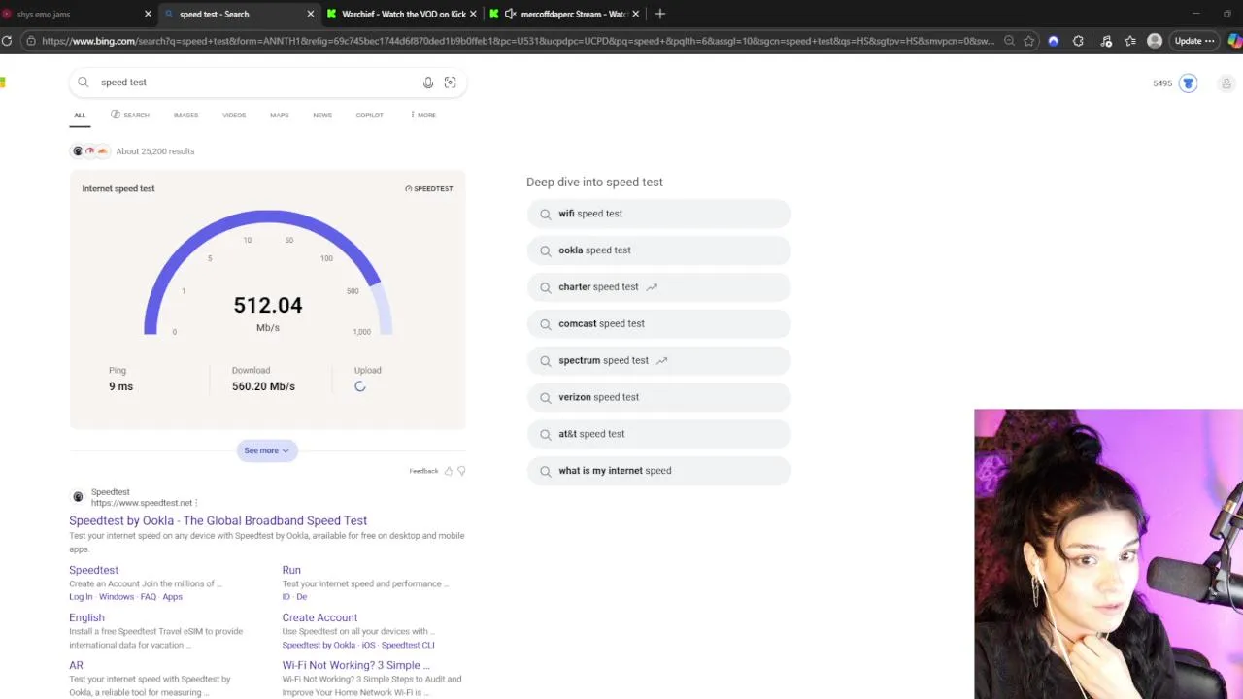Screen dimensions: 1243x699
Task: Open the browser Update menu button
Action: [1193, 41]
